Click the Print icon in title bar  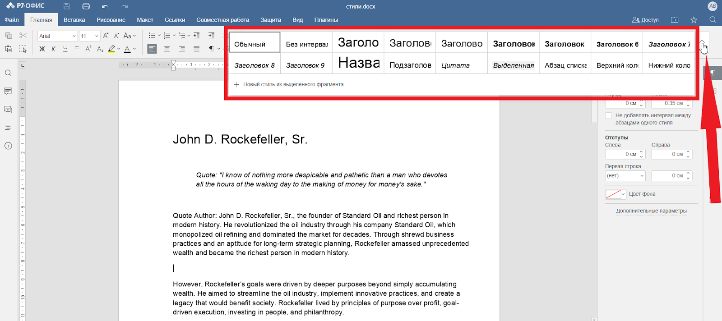86,6
